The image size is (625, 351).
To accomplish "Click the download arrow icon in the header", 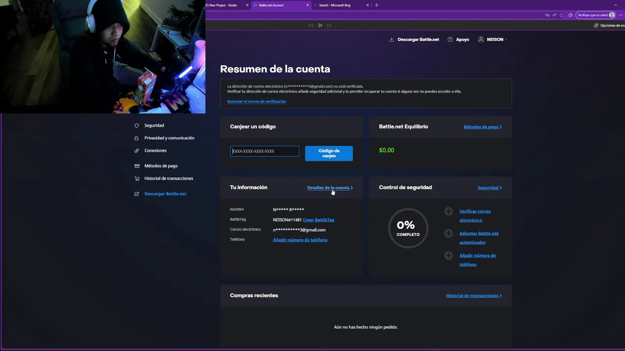I will pyautogui.click(x=391, y=39).
